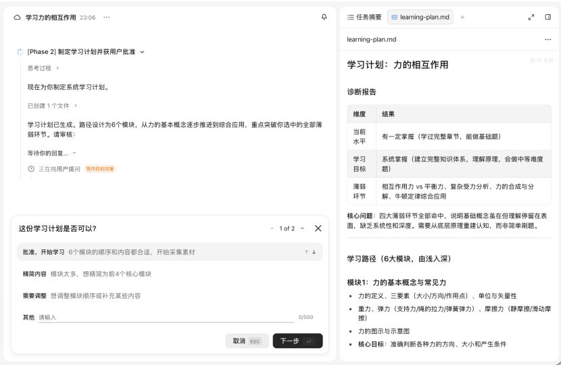
Task: Choose the 批准，开始学习 option
Action: (170, 252)
